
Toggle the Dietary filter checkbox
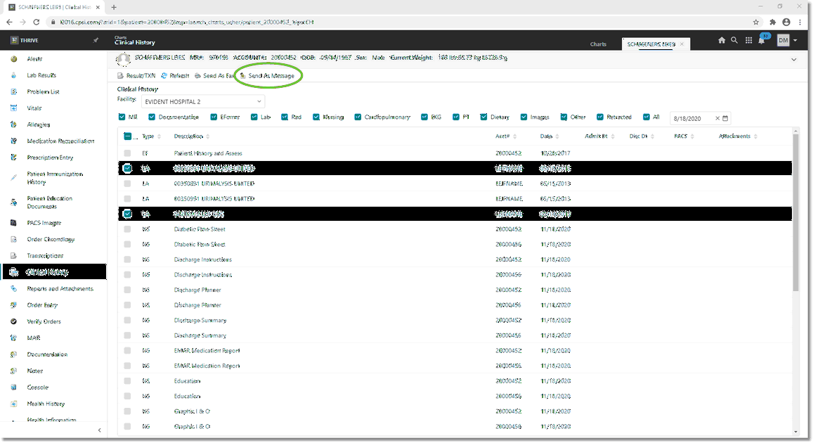(x=483, y=117)
